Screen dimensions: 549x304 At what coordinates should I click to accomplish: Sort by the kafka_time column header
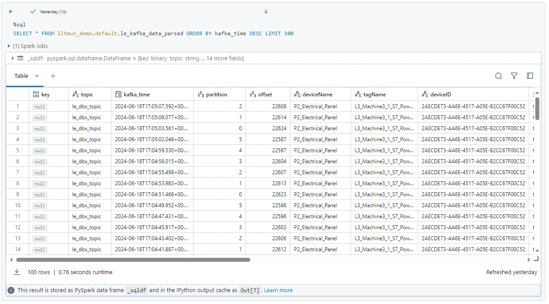(x=152, y=94)
